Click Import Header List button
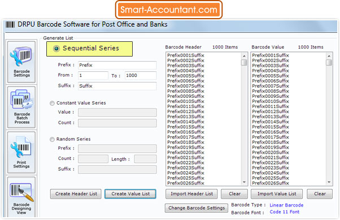340x220 pixels. [x=191, y=194]
